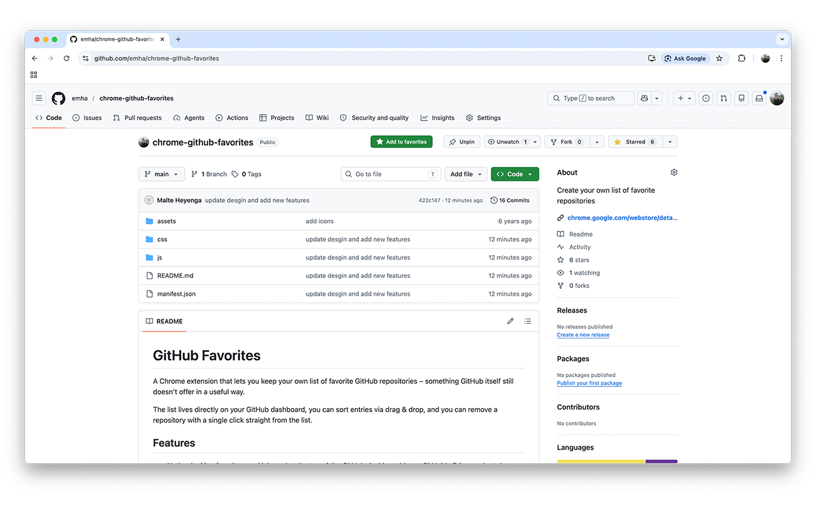This screenshot has height=510, width=816.
Task: Go back to previous page
Action: [x=34, y=58]
